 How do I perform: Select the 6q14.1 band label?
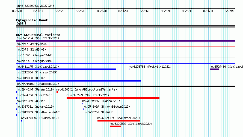21,23
